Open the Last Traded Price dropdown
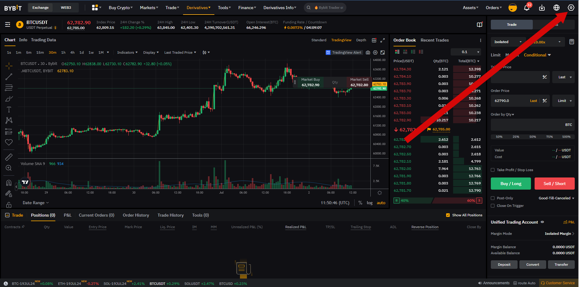Image resolution: width=579 pixels, height=287 pixels. (x=180, y=52)
